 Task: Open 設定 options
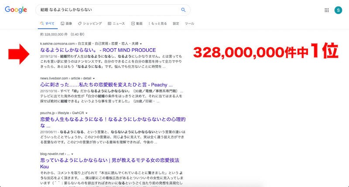point(176,24)
